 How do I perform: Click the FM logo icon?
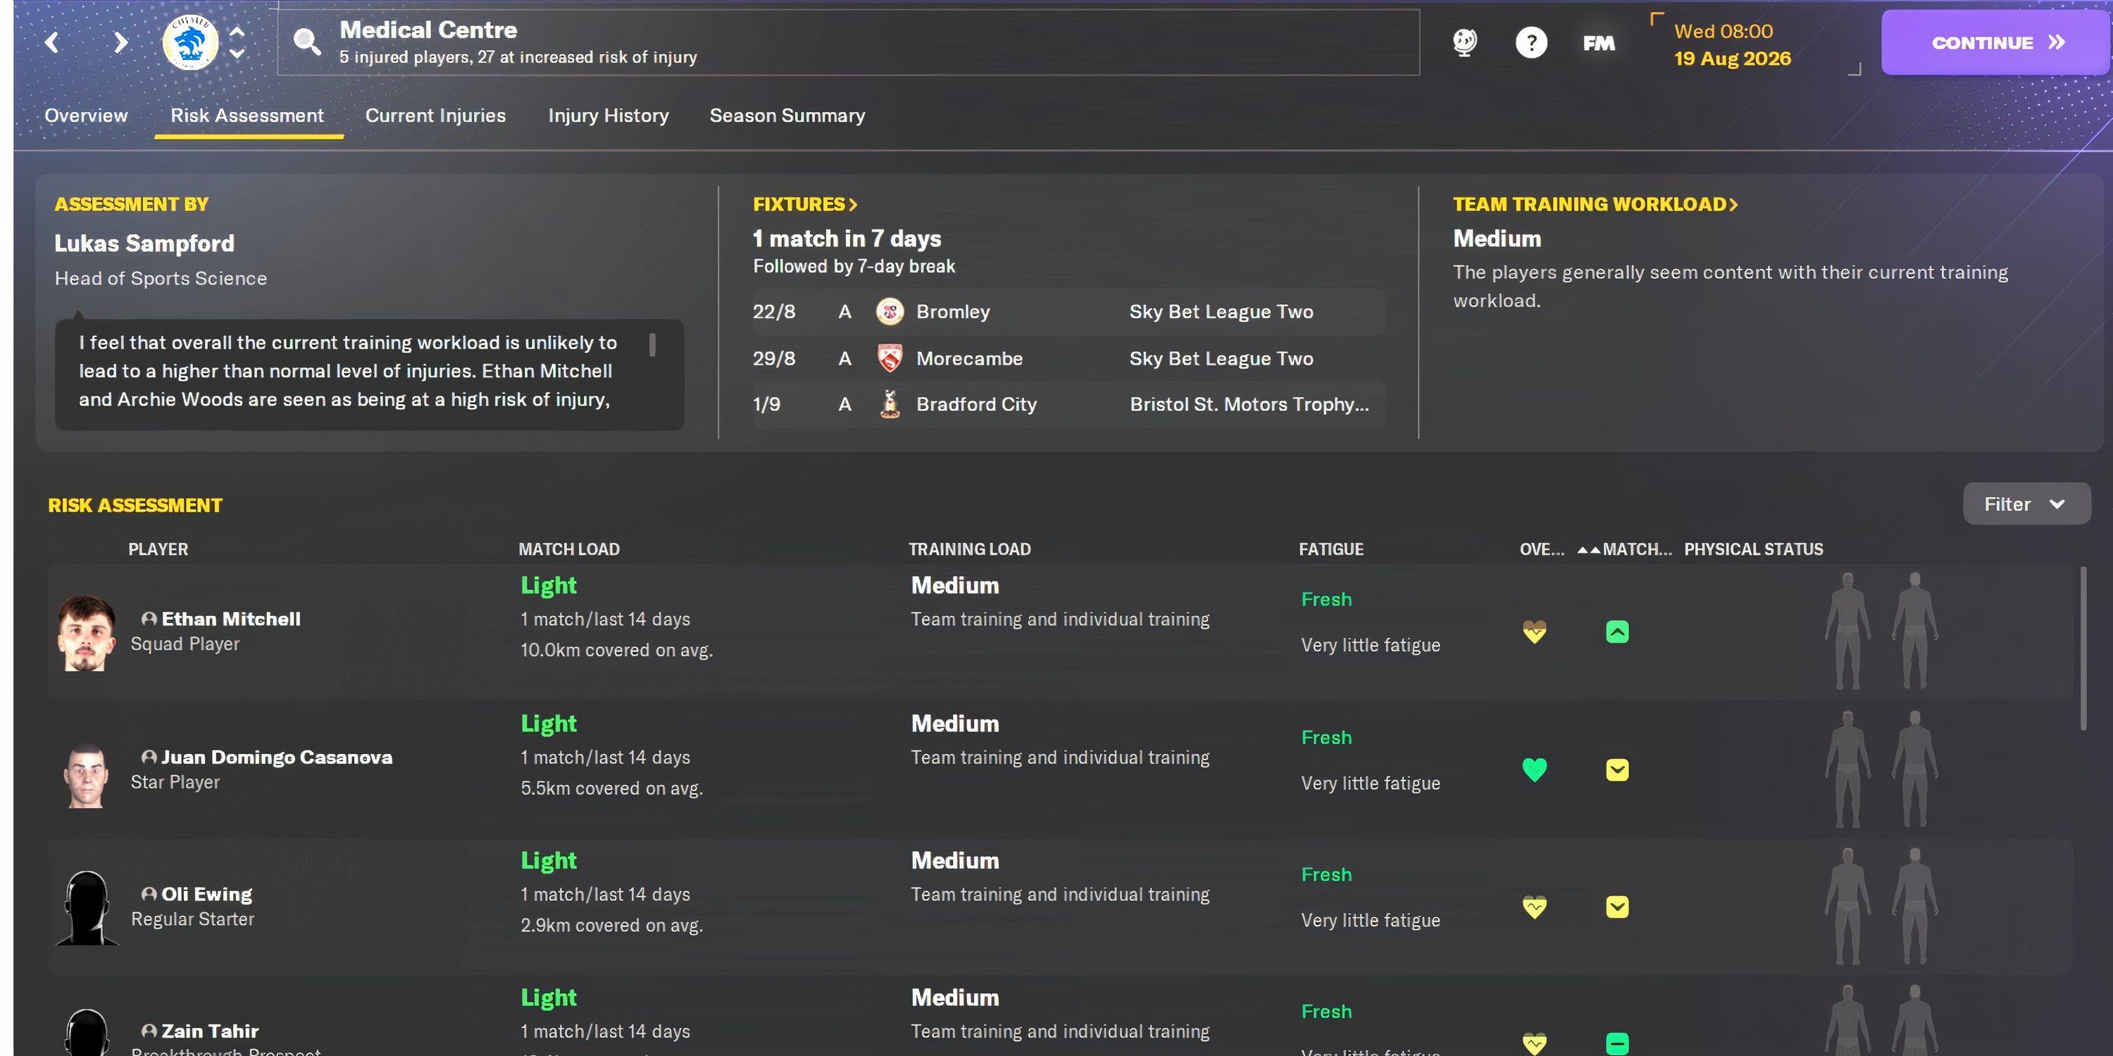click(1598, 42)
